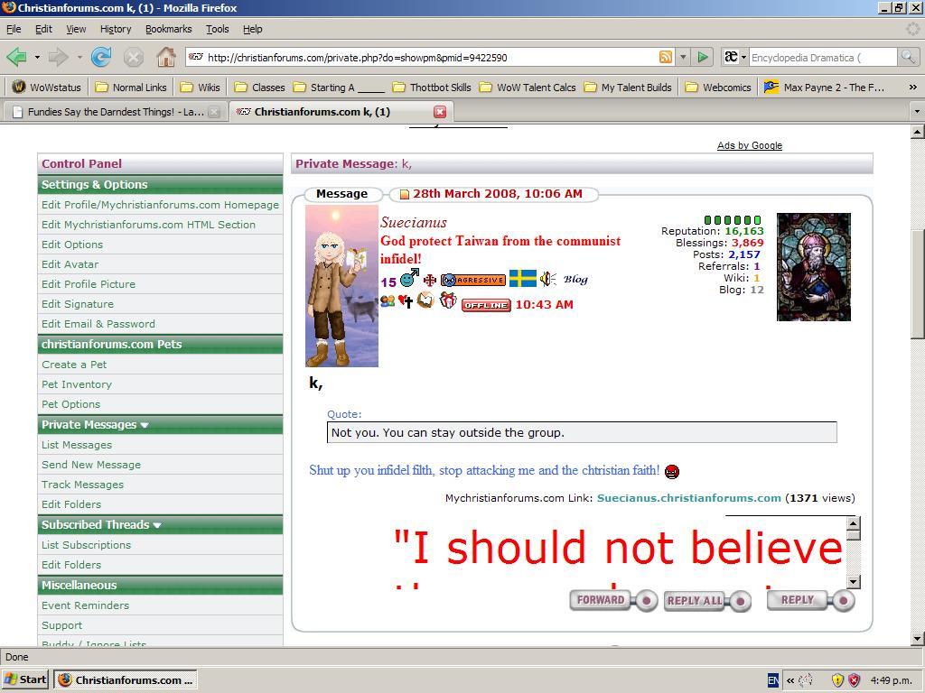Open the Bookmarks menu
Screen dimensions: 925x693
(168, 29)
